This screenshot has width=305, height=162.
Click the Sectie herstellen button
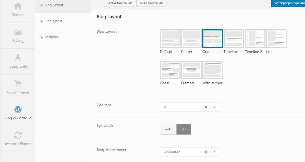pyautogui.click(x=119, y=3)
